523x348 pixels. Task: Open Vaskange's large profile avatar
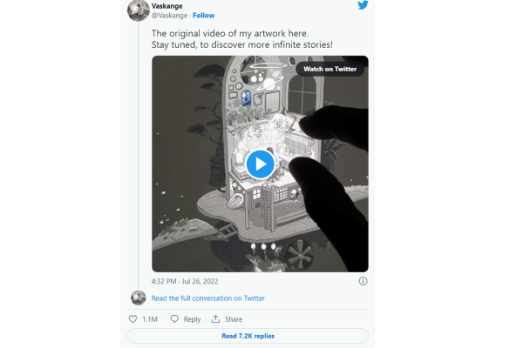click(138, 10)
